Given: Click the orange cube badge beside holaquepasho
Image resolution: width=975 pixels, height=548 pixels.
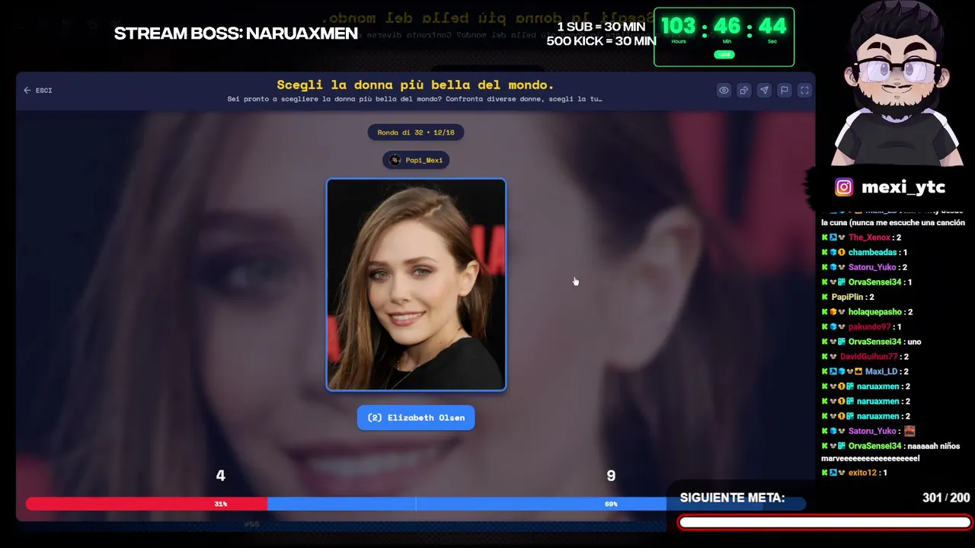Looking at the screenshot, I should tap(833, 312).
